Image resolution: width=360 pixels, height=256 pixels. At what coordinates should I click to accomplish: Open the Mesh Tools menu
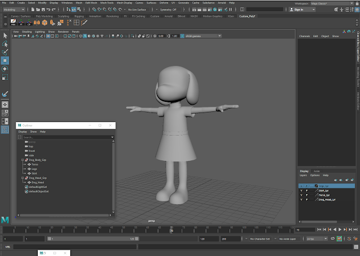(107, 3)
